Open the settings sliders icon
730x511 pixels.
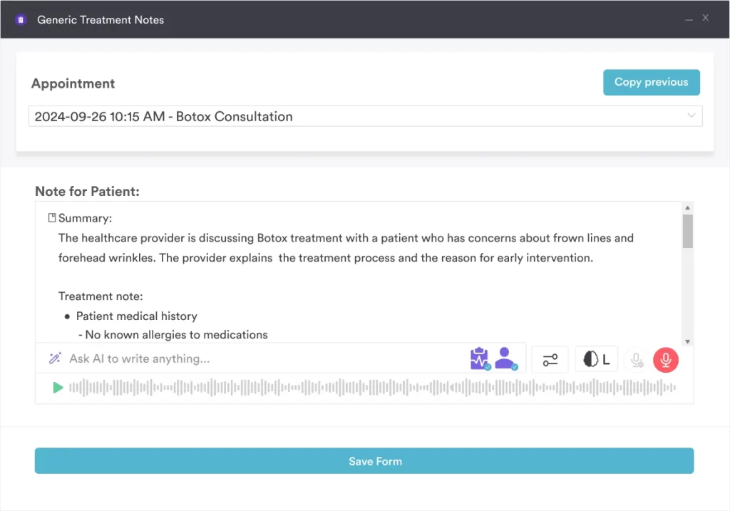tap(550, 359)
